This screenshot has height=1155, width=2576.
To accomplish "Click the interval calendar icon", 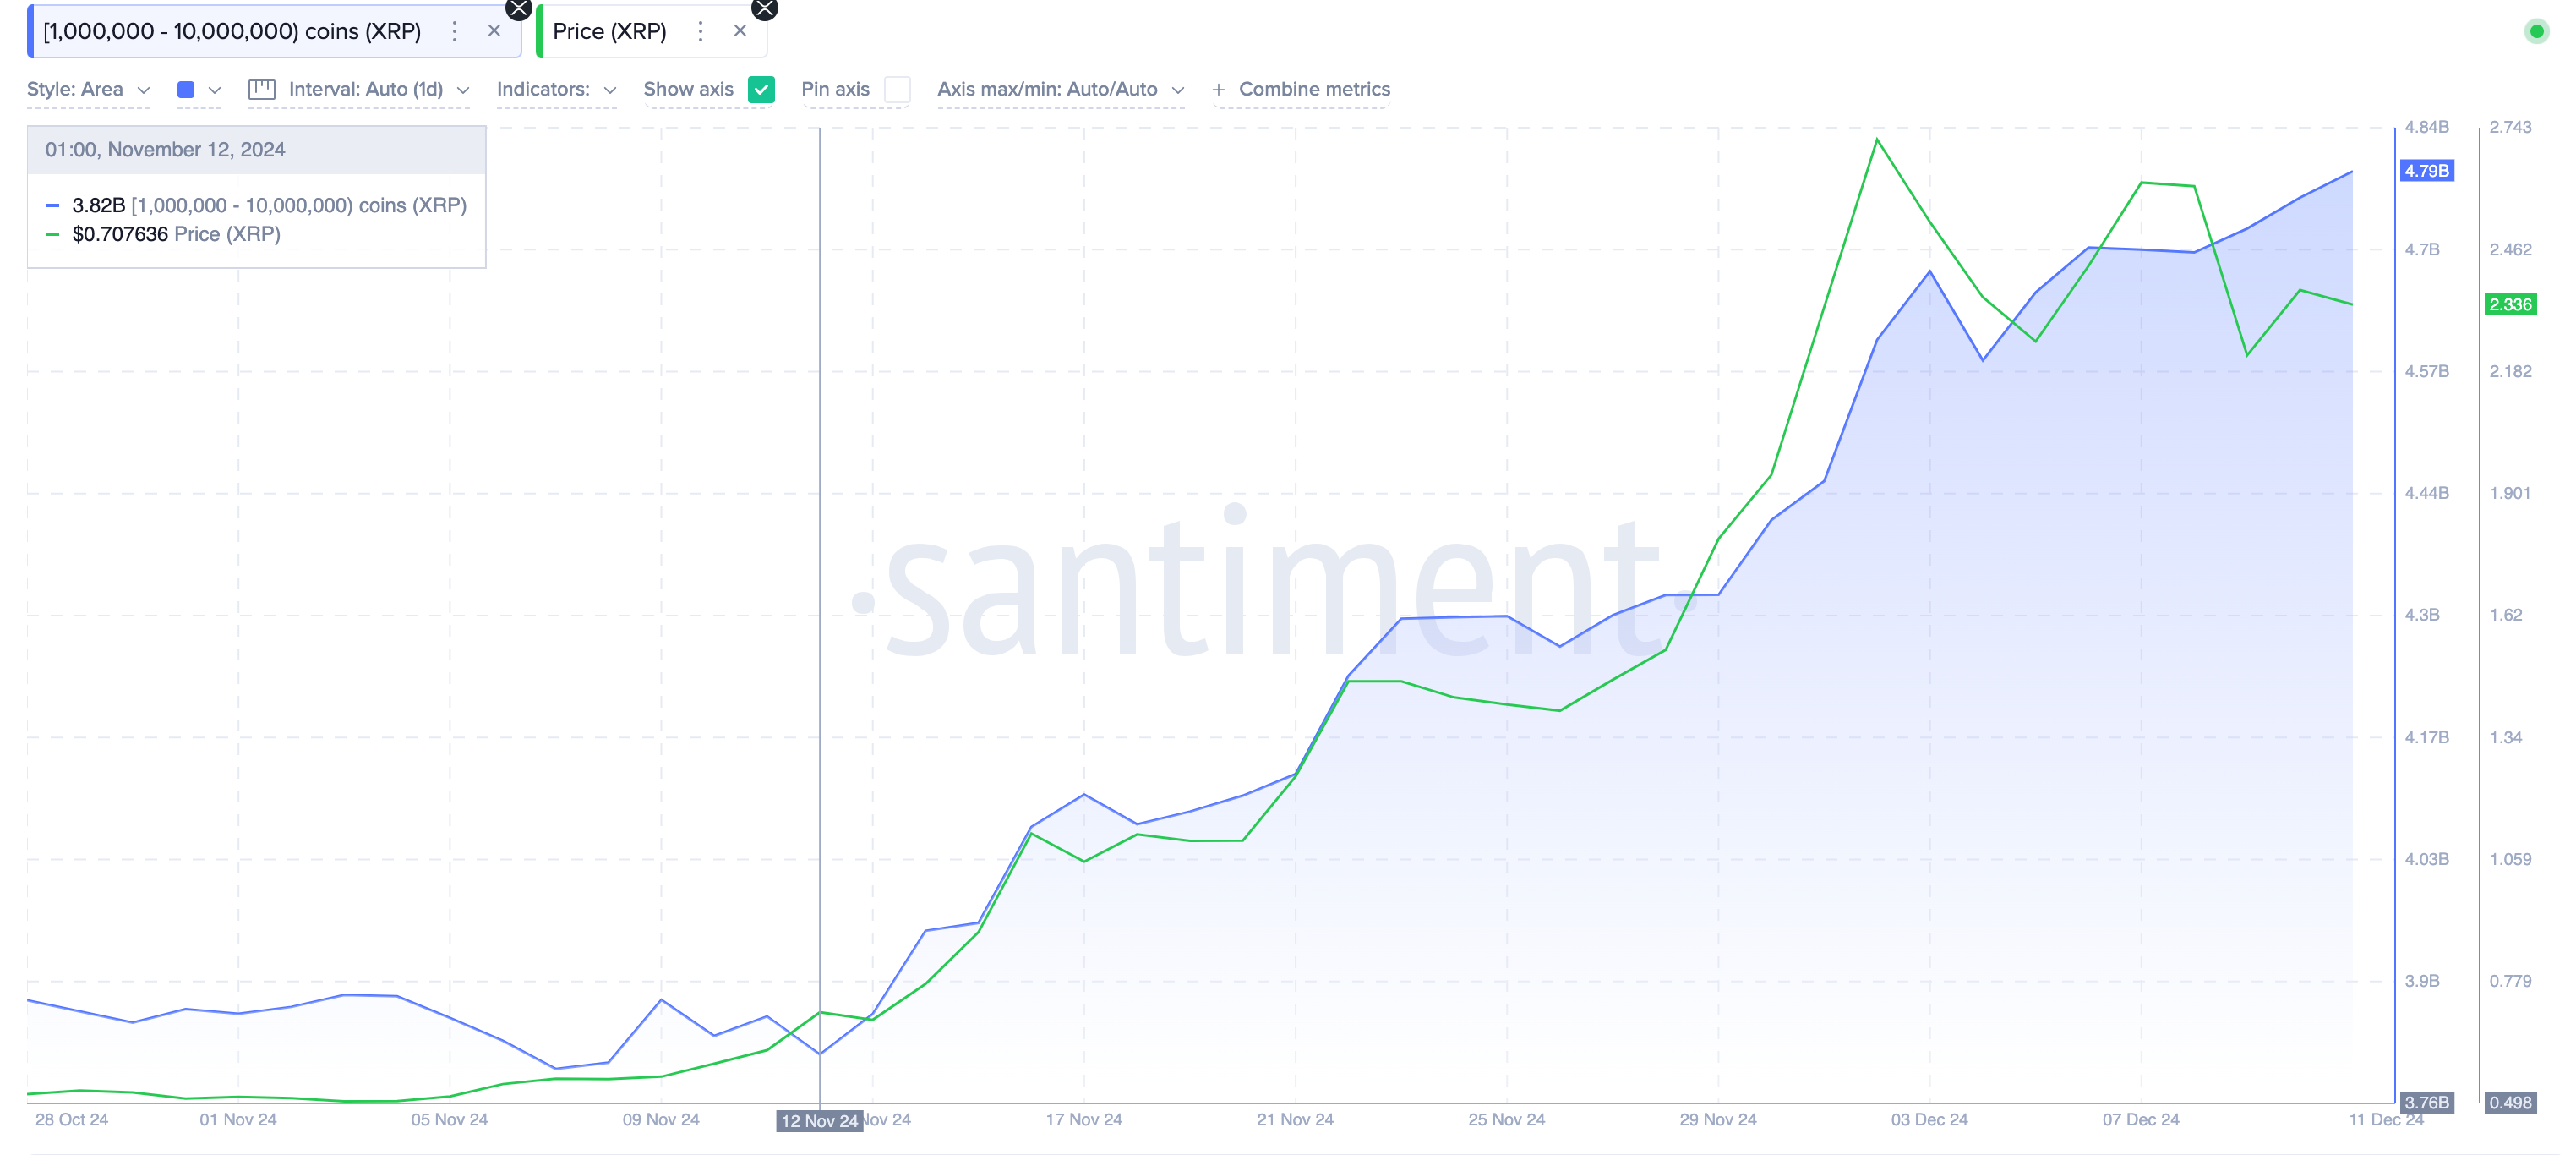I will point(262,89).
